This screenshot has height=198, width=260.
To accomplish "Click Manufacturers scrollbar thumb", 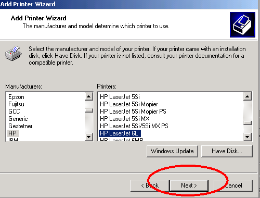I will click(89, 110).
